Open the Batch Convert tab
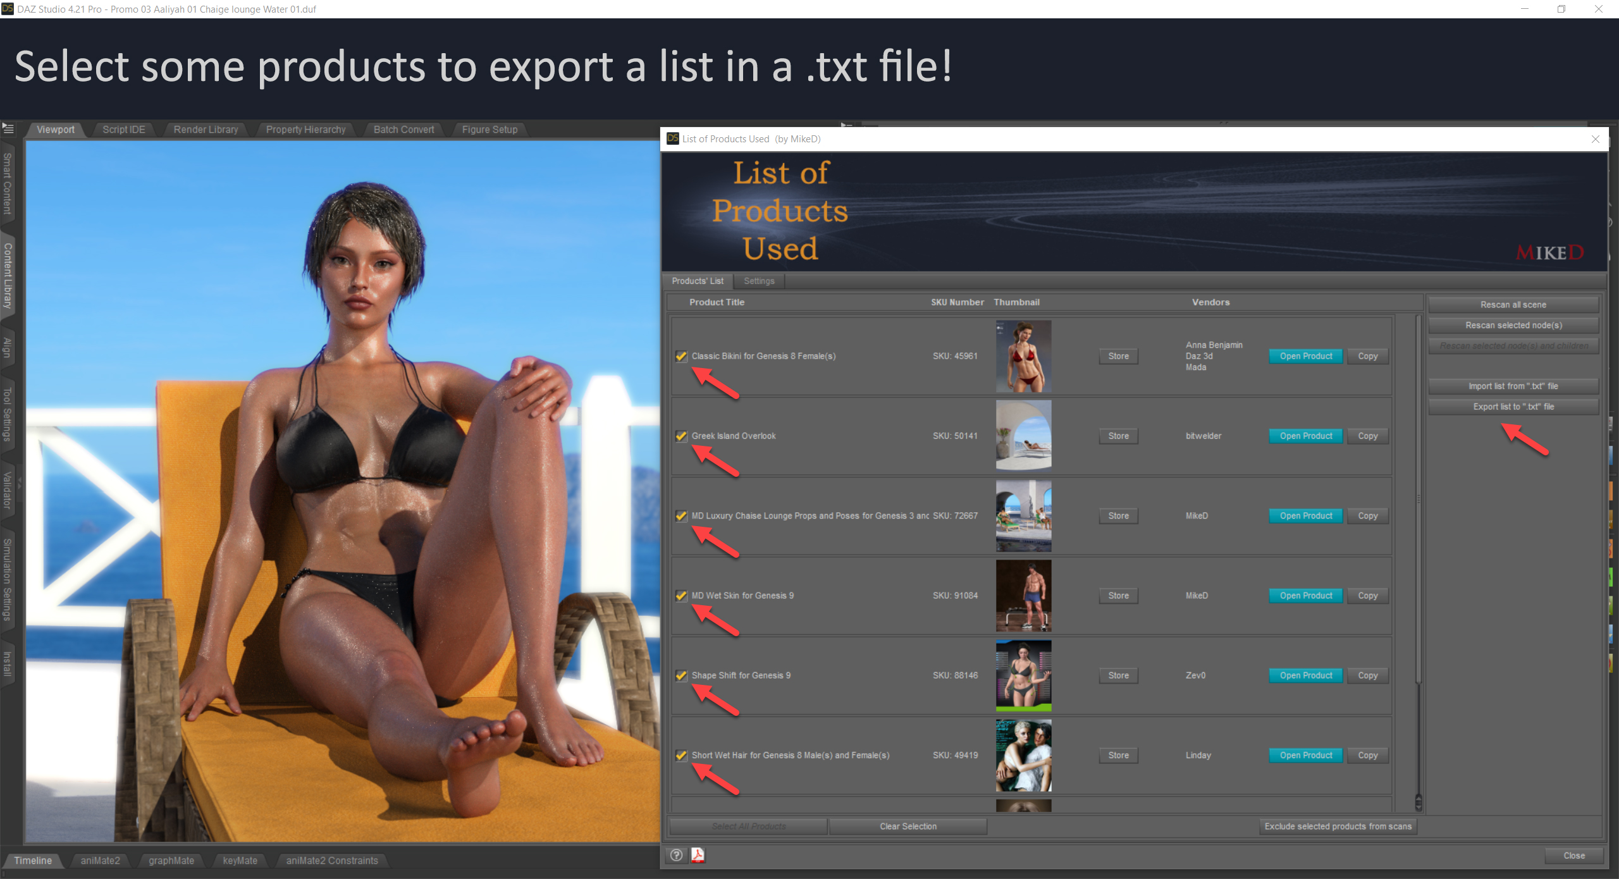This screenshot has width=1619, height=879. pyautogui.click(x=404, y=130)
